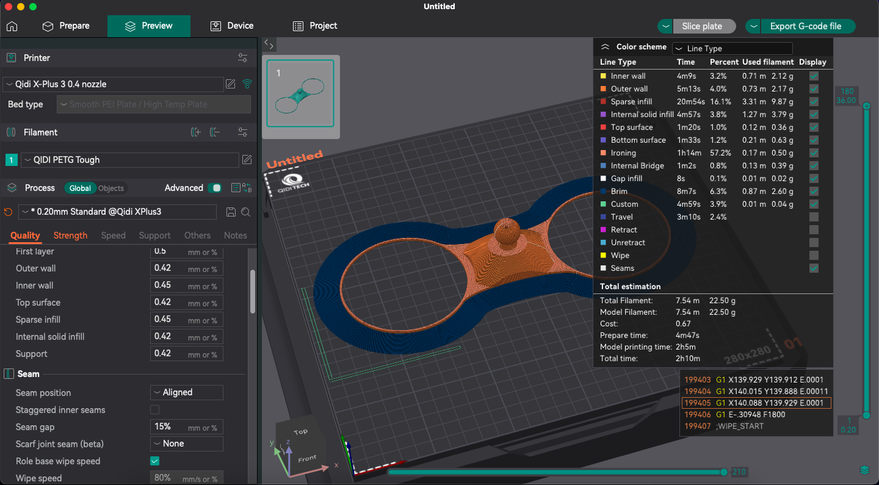The width and height of the screenshot is (879, 485).
Task: Select the plate 1 thumbnail
Action: point(300,94)
